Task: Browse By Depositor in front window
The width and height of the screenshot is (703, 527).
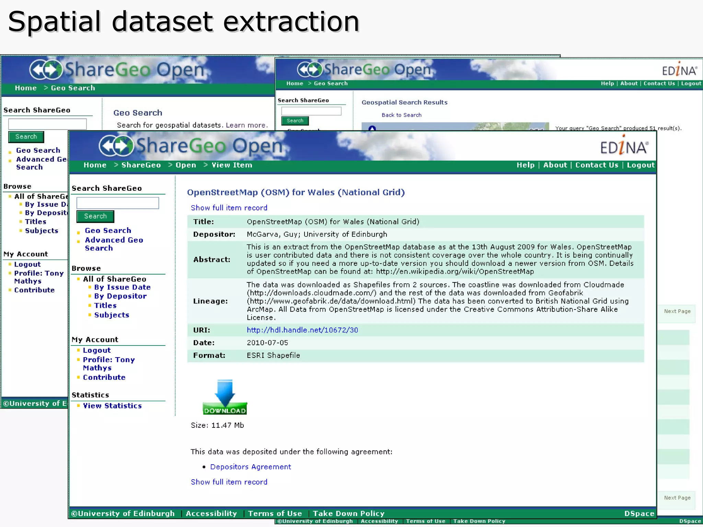Action: [120, 296]
